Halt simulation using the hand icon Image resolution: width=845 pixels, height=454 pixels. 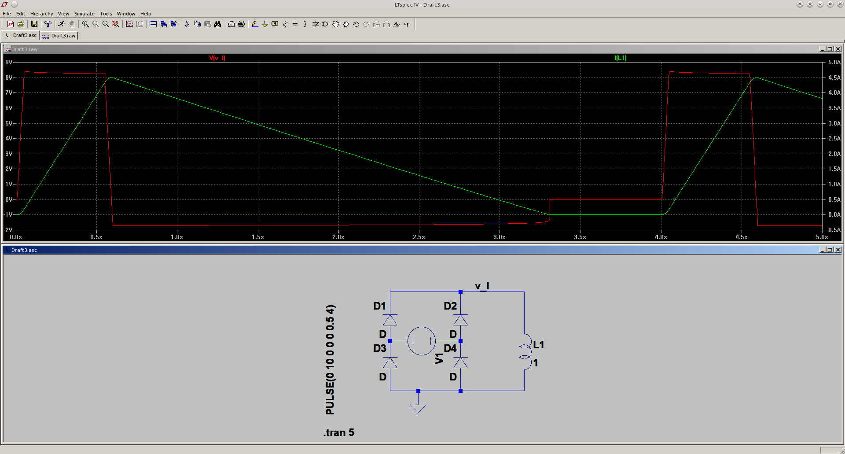[72, 24]
